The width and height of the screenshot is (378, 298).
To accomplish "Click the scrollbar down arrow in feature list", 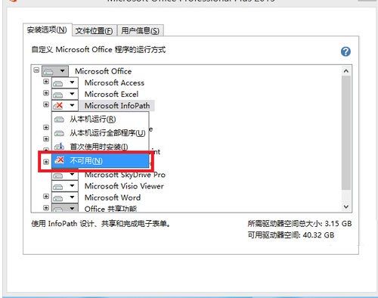I will [346, 206].
